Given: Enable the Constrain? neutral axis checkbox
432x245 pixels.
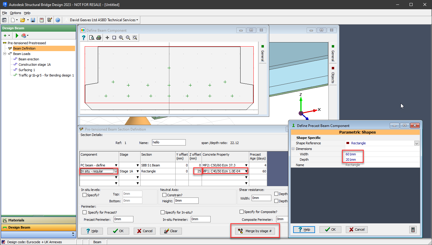Looking at the screenshot, I should pos(165,195).
